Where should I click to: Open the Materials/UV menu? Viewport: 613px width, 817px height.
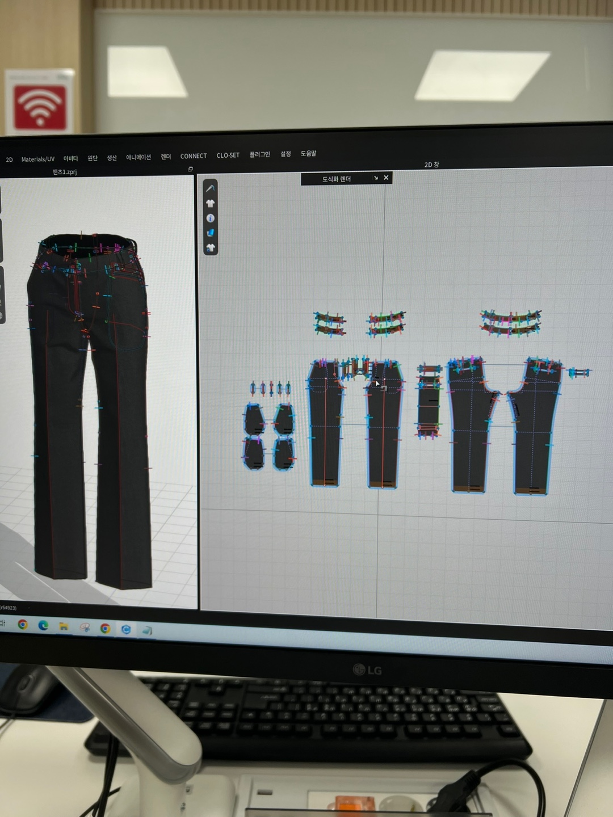point(37,159)
